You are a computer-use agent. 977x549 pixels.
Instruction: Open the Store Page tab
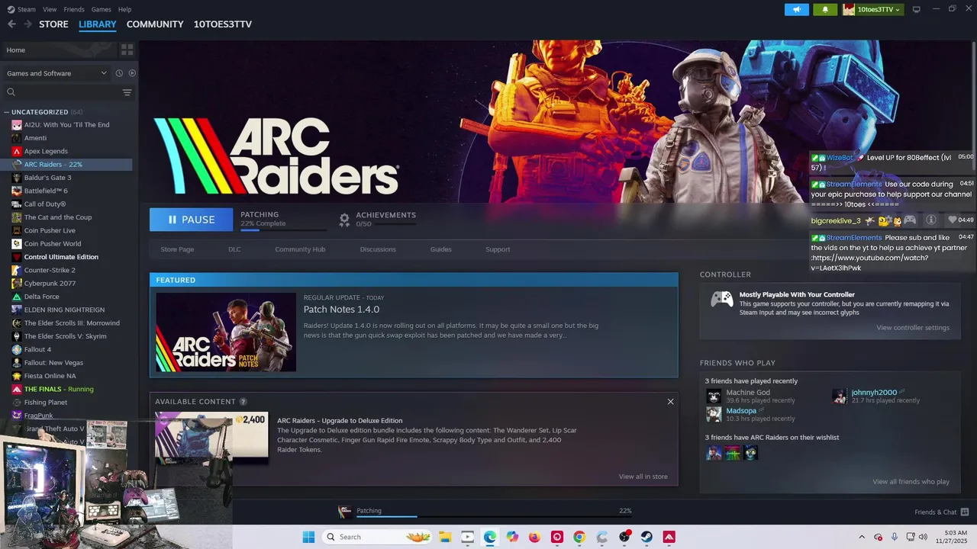pos(177,249)
